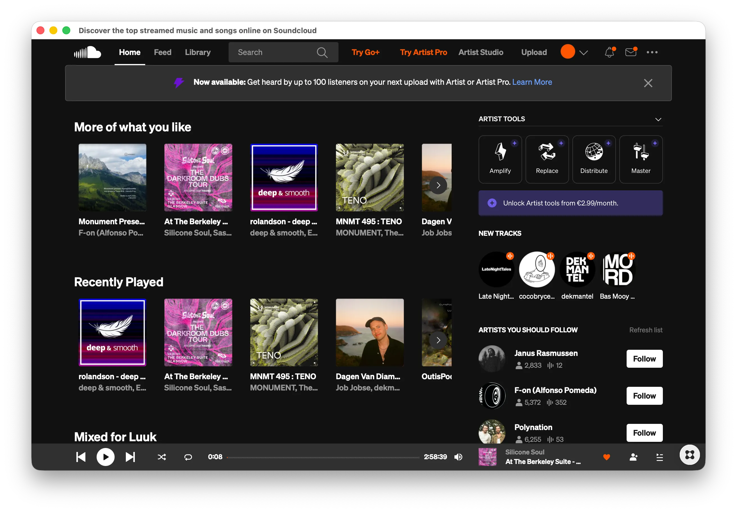Toggle like on the playing track
Screen dimensions: 737x512
point(606,457)
